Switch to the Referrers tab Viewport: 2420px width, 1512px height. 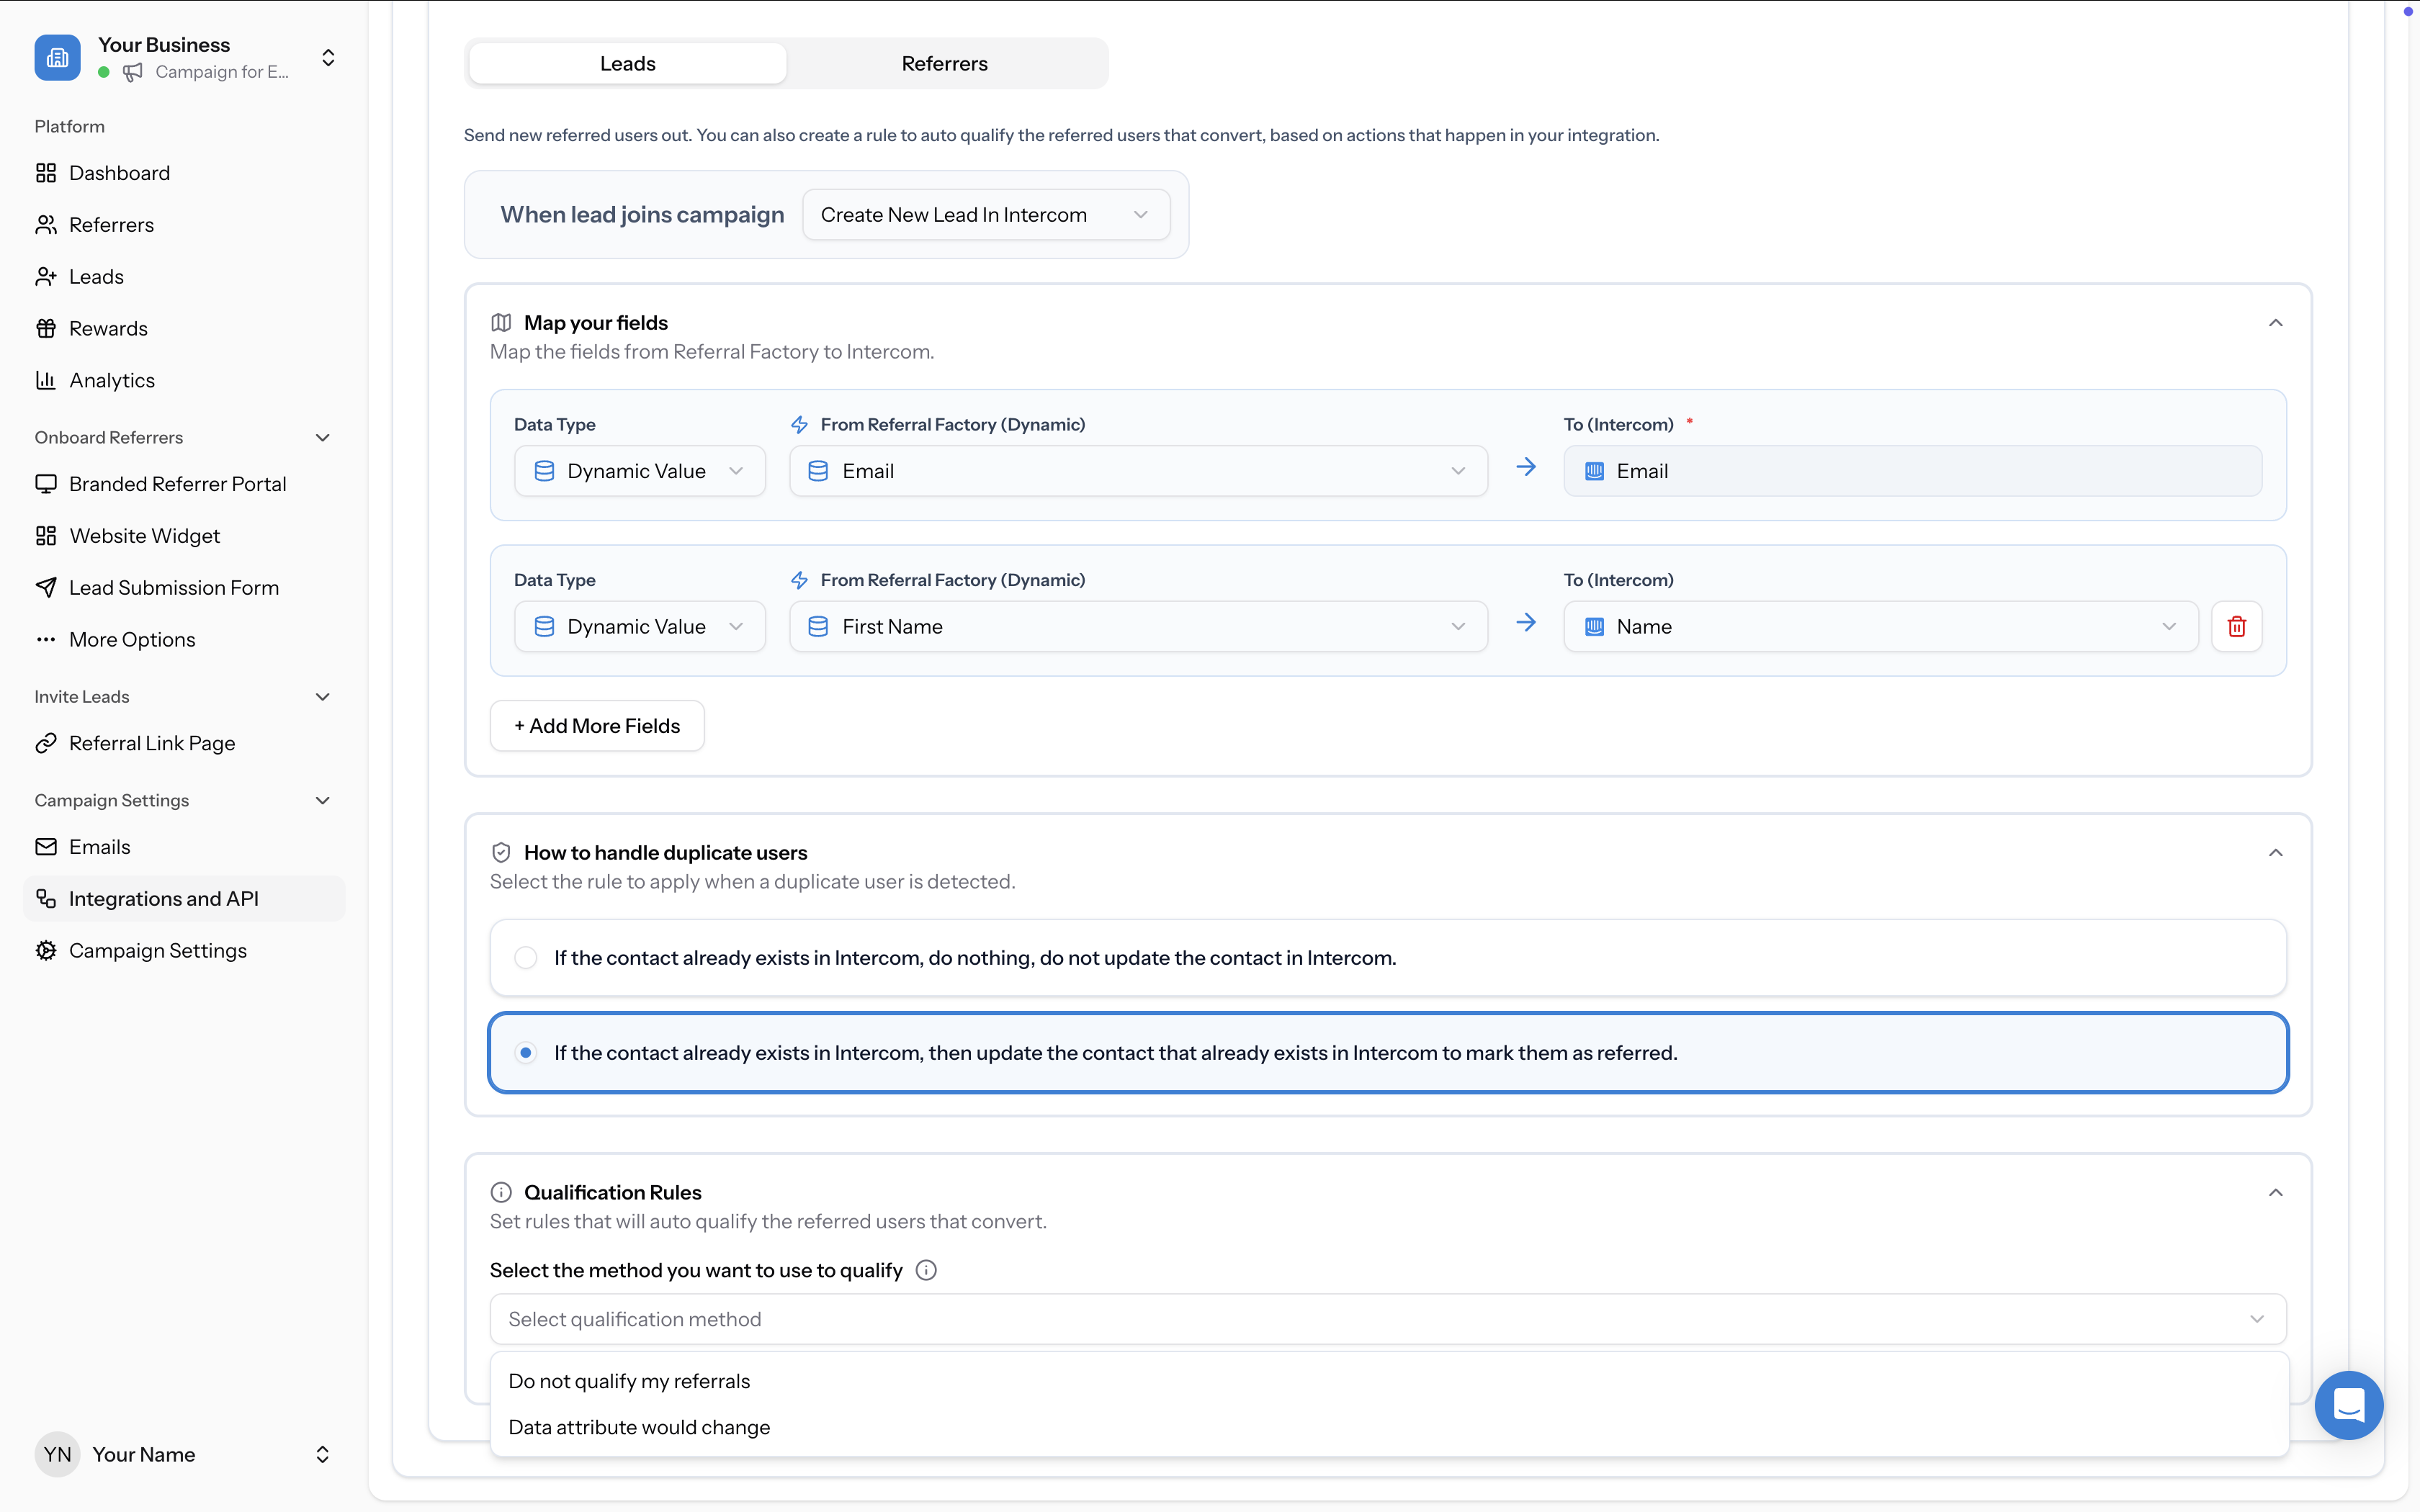[x=944, y=63]
